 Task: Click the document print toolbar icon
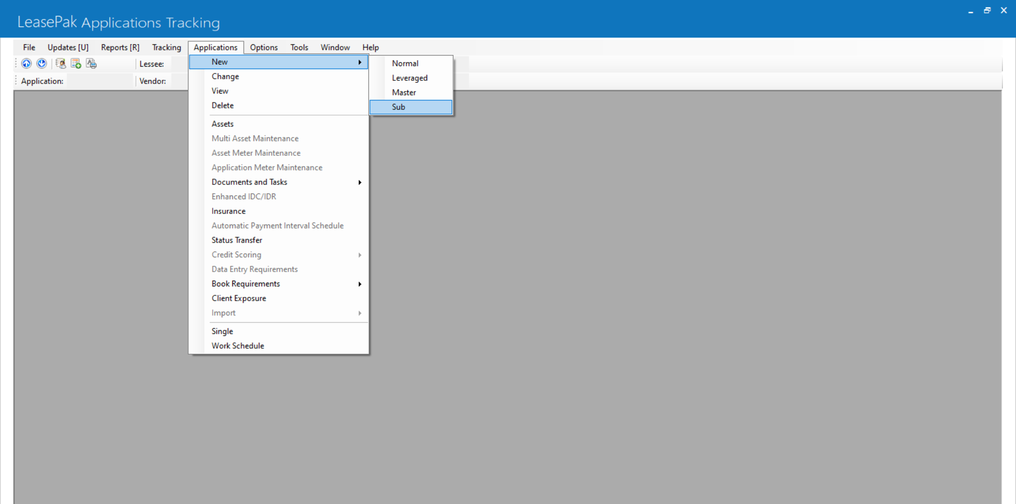point(92,63)
